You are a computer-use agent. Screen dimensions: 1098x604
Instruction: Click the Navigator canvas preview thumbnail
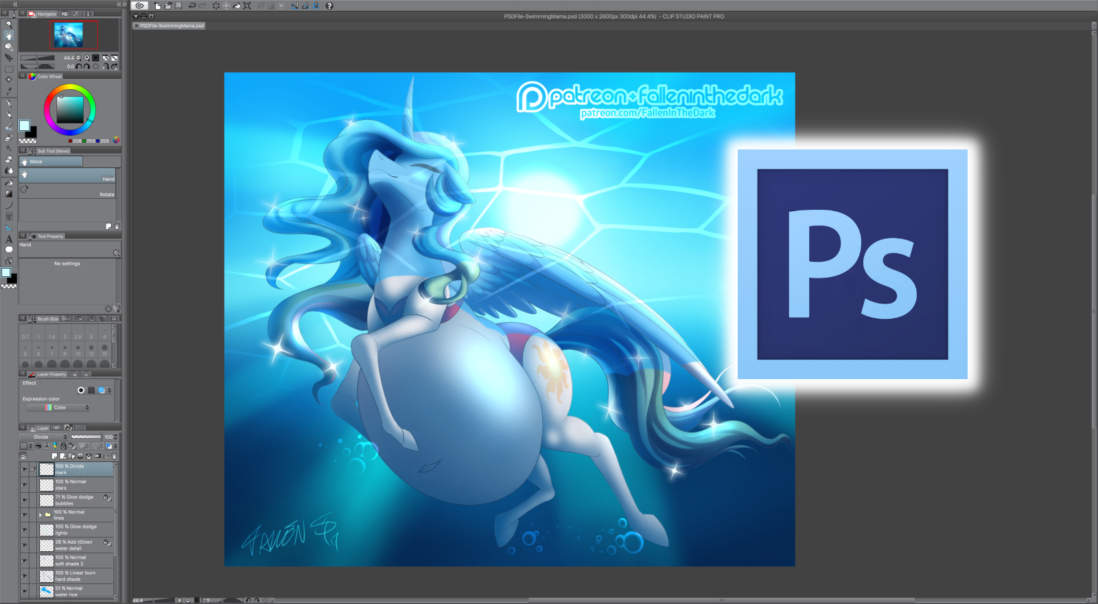click(x=69, y=35)
